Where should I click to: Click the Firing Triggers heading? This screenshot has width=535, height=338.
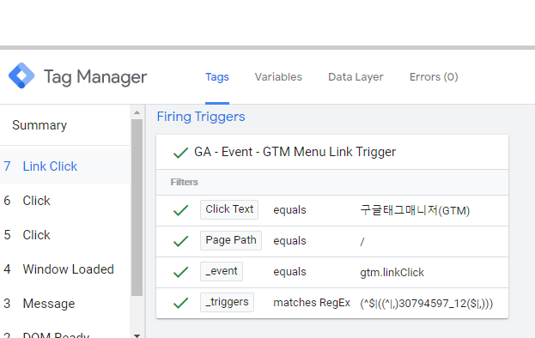[x=201, y=117]
